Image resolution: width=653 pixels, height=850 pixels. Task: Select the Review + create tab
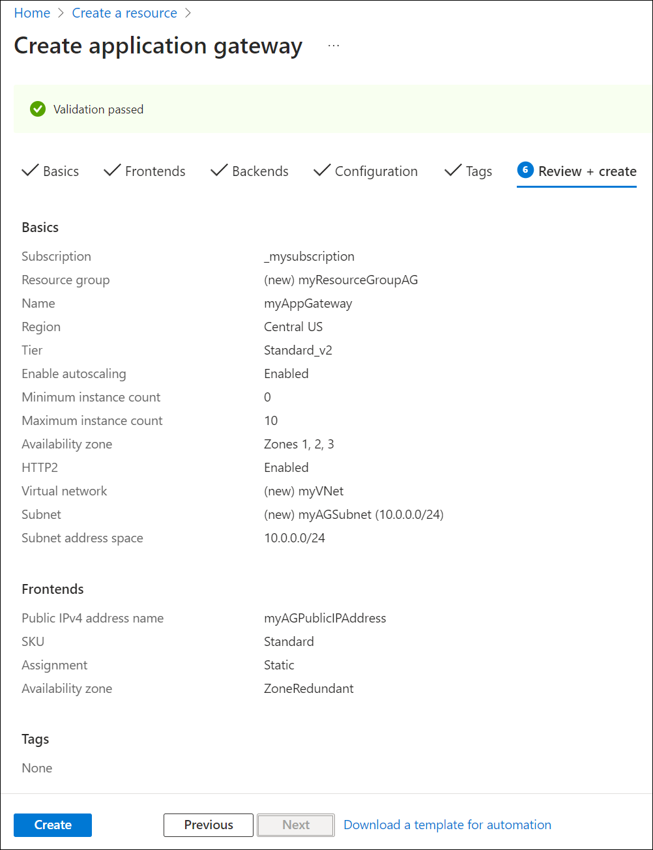[x=587, y=171]
